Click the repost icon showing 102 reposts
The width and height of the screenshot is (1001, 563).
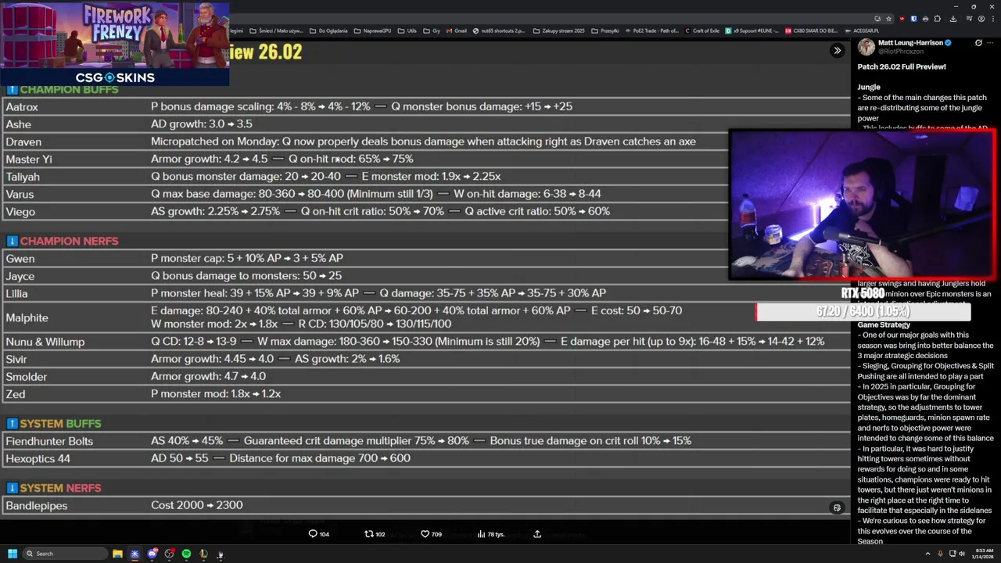coord(375,534)
